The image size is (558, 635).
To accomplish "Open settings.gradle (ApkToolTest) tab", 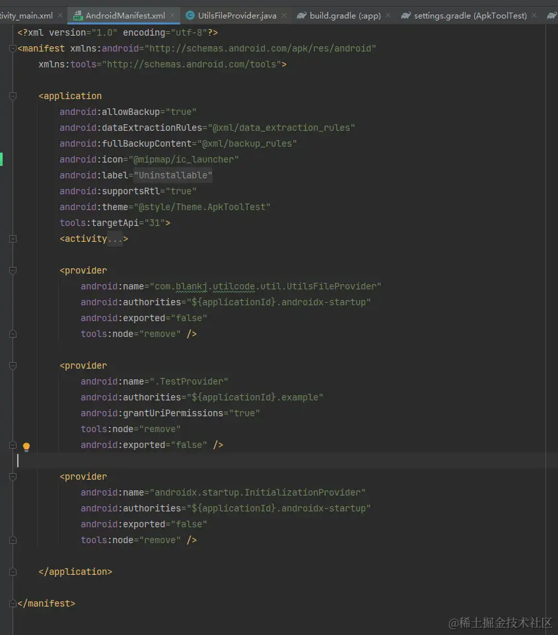I will click(470, 16).
